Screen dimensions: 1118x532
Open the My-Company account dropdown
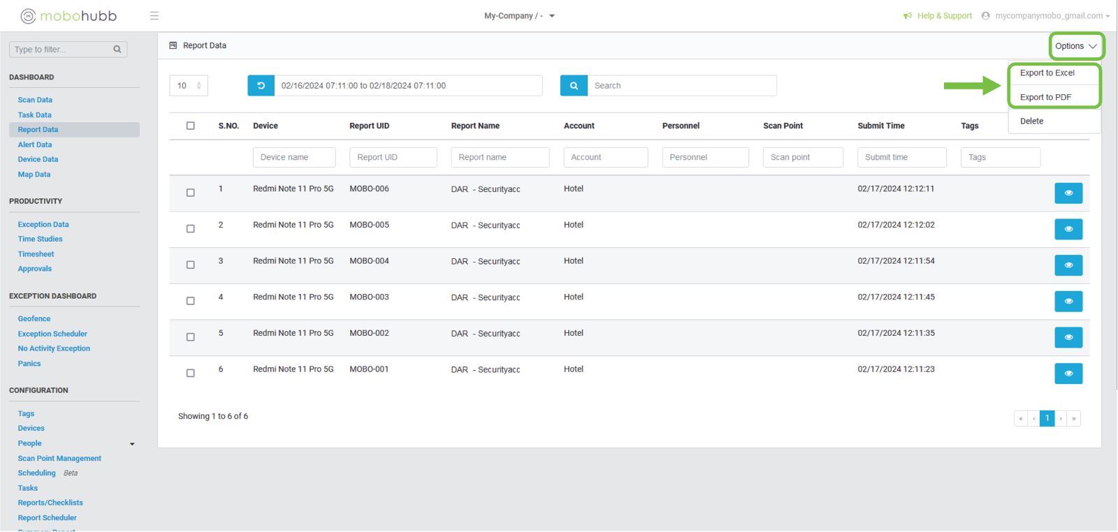[x=519, y=16]
